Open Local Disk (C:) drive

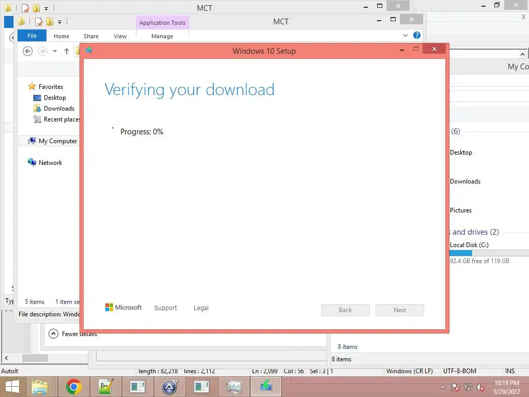tap(469, 245)
